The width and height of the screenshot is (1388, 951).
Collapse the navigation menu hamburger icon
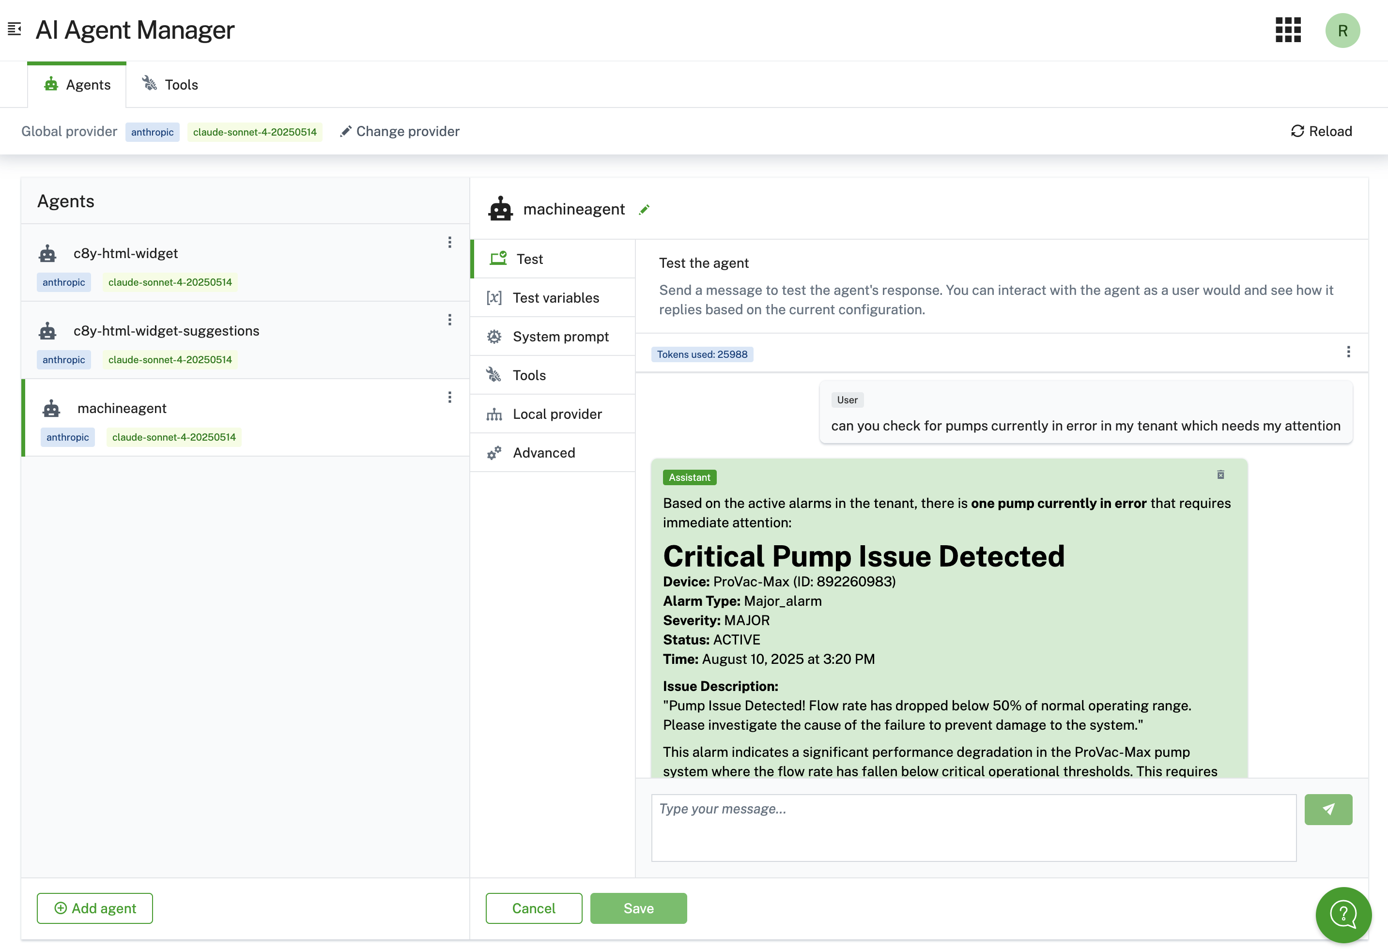15,29
